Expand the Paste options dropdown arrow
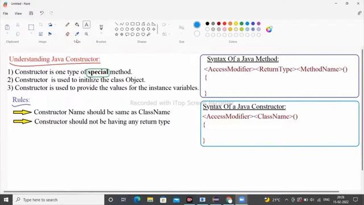The height and width of the screenshot is (205, 364). click(x=7, y=34)
